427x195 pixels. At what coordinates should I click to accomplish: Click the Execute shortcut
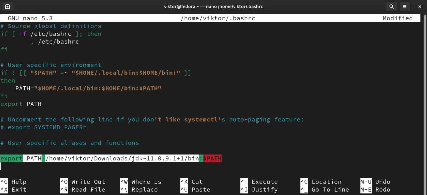pyautogui.click(x=264, y=182)
